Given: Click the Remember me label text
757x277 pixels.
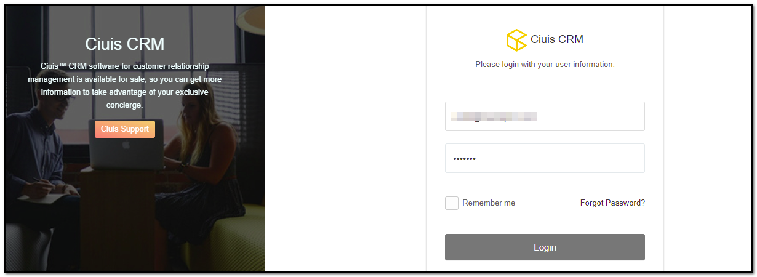Looking at the screenshot, I should (x=489, y=203).
